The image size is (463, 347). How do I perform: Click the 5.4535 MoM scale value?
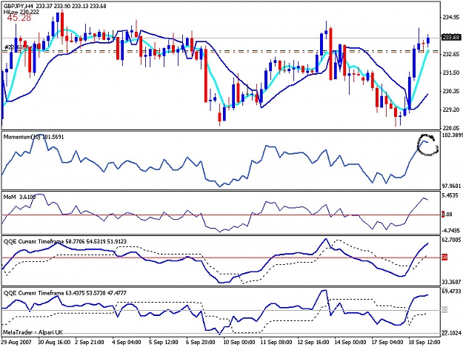[x=450, y=195]
